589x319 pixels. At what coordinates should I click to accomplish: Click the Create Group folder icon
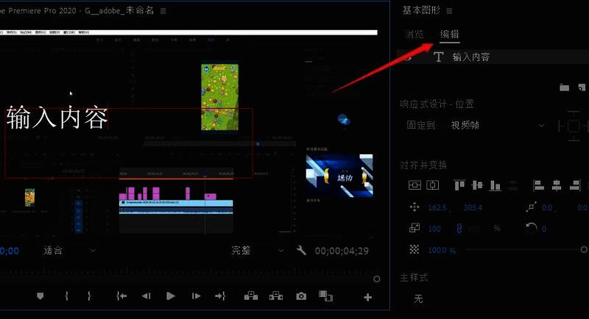[564, 87]
